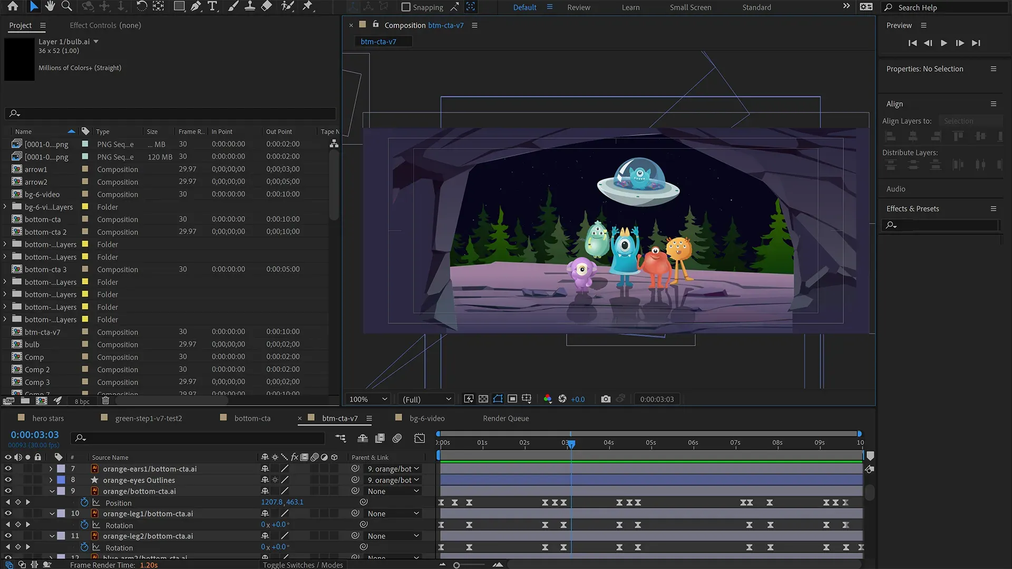
Task: Select the bulb composition in the Project panel
Action: coord(32,344)
